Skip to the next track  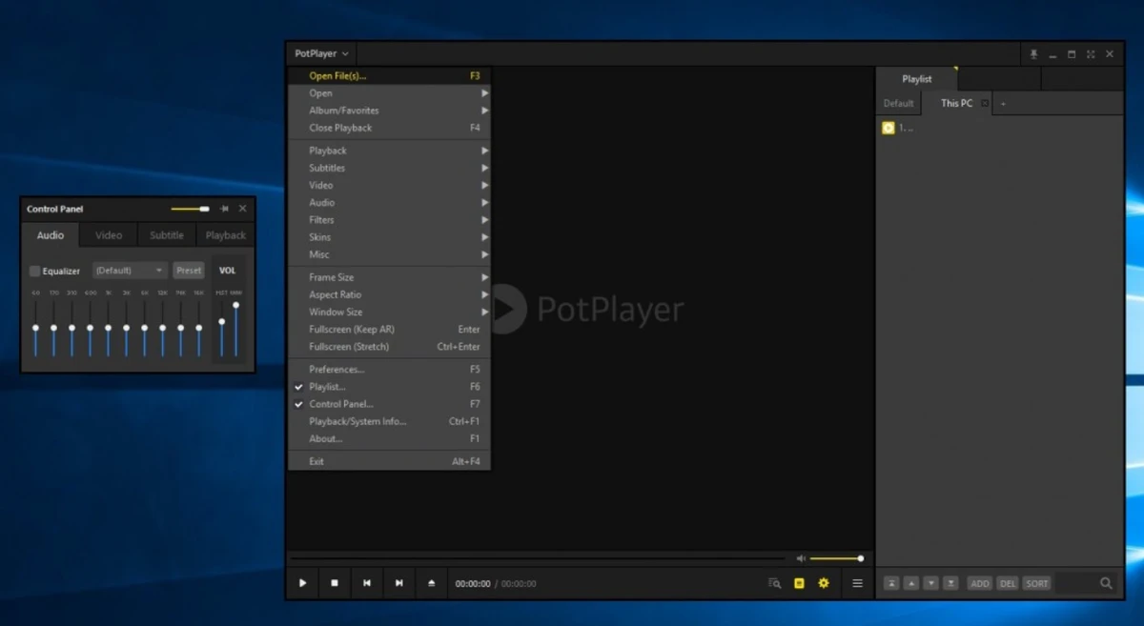(399, 583)
